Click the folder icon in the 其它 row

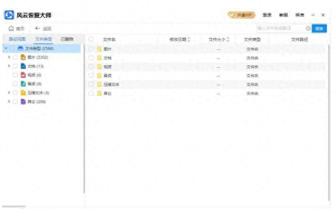tap(99, 93)
